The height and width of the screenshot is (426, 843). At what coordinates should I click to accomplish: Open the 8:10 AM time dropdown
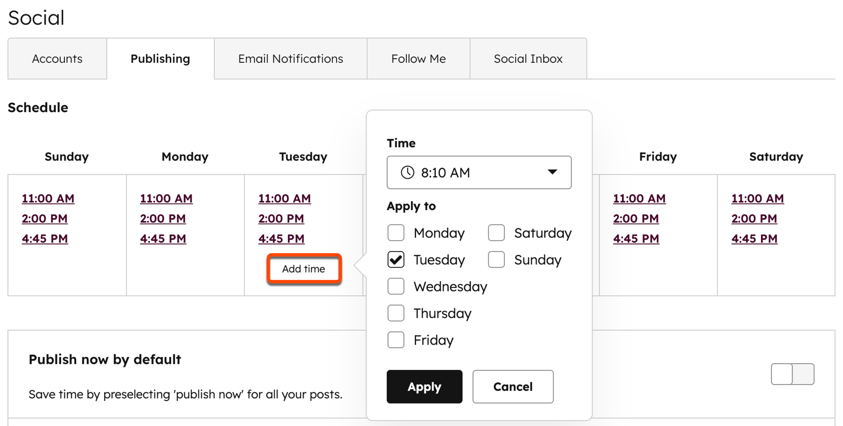553,172
